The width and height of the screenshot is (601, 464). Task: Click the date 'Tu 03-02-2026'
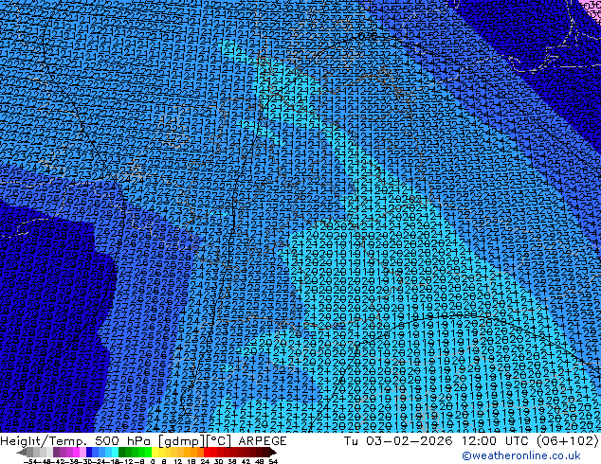(398, 440)
